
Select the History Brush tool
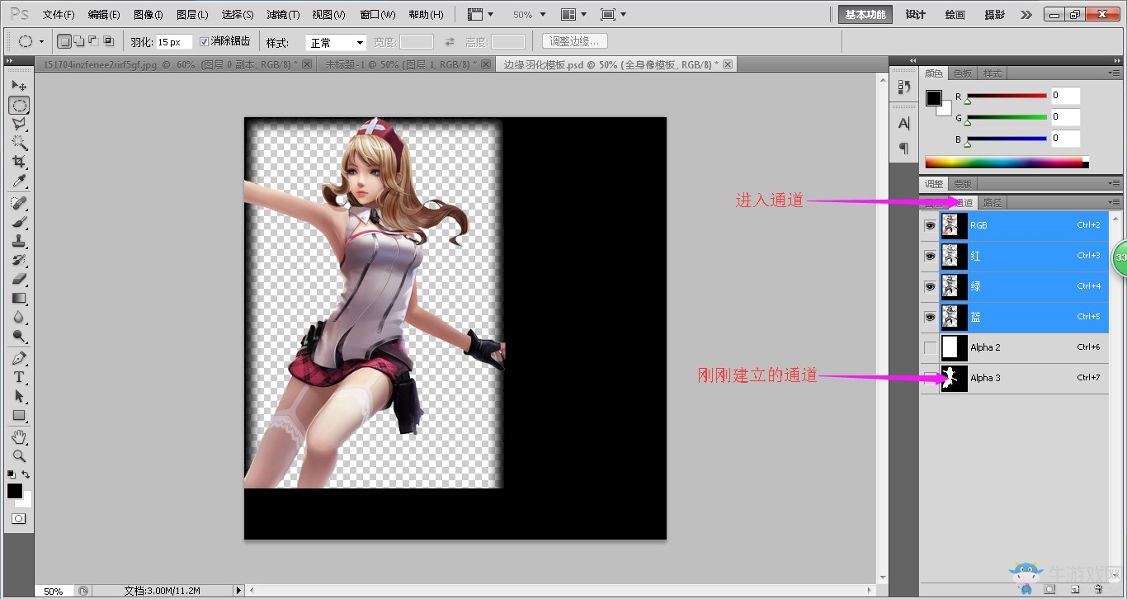[19, 260]
